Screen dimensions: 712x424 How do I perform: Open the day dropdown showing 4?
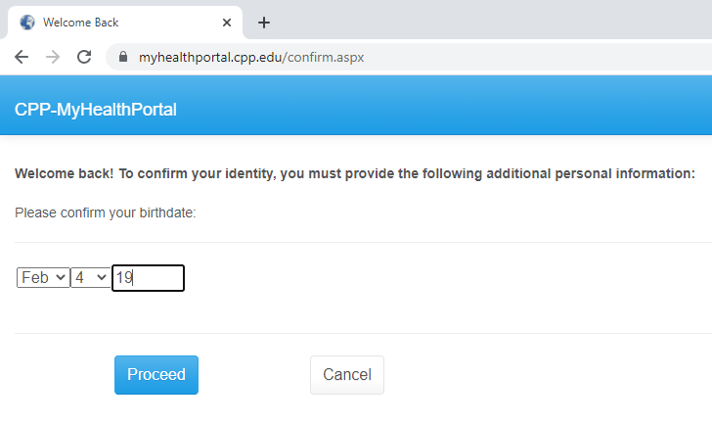pyautogui.click(x=91, y=278)
